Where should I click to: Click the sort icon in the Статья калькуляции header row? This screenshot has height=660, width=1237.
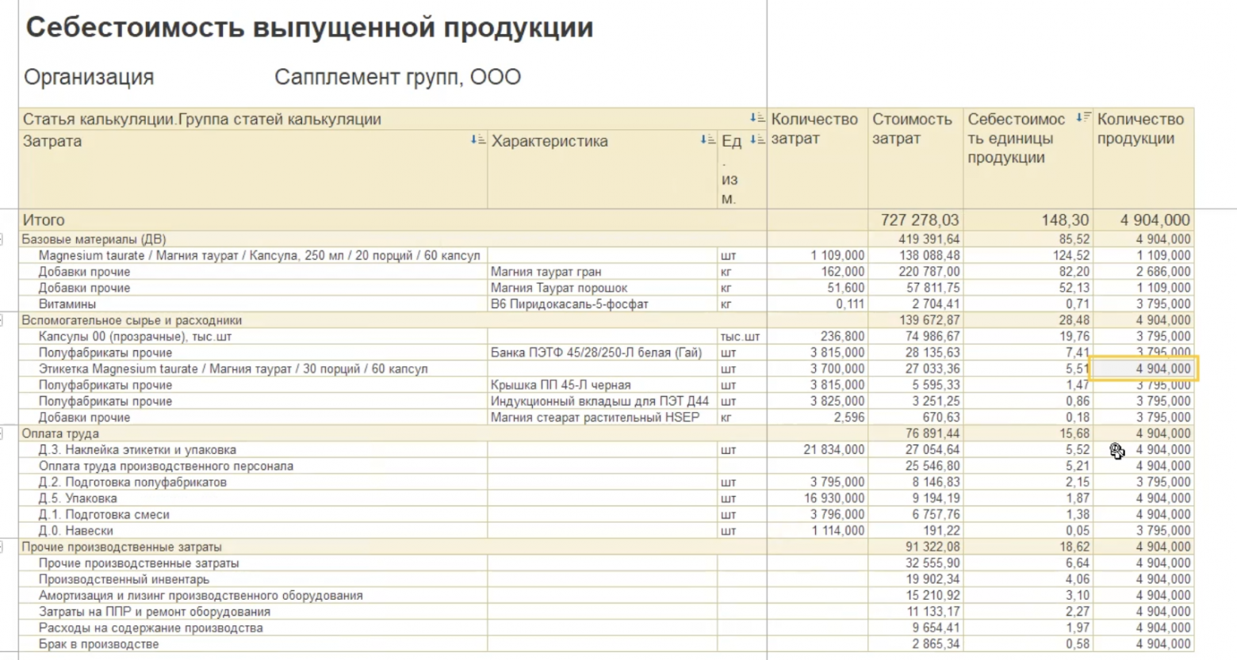point(757,117)
